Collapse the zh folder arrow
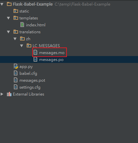The height and width of the screenshot is (143, 138). point(15,39)
